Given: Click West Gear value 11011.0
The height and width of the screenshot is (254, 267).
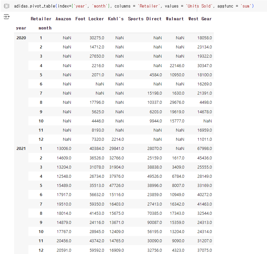Looking at the screenshot, I should point(205,139).
